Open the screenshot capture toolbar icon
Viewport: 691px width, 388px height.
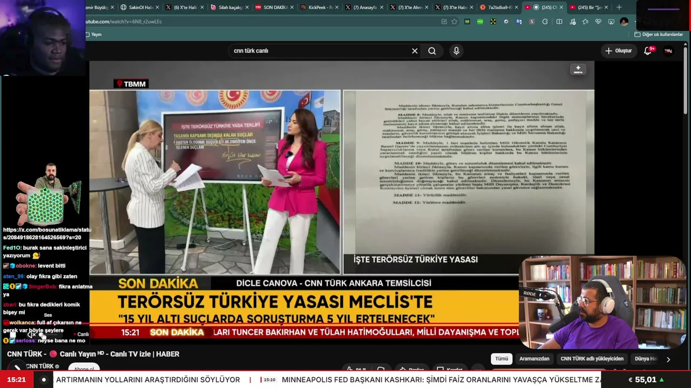click(x=611, y=22)
